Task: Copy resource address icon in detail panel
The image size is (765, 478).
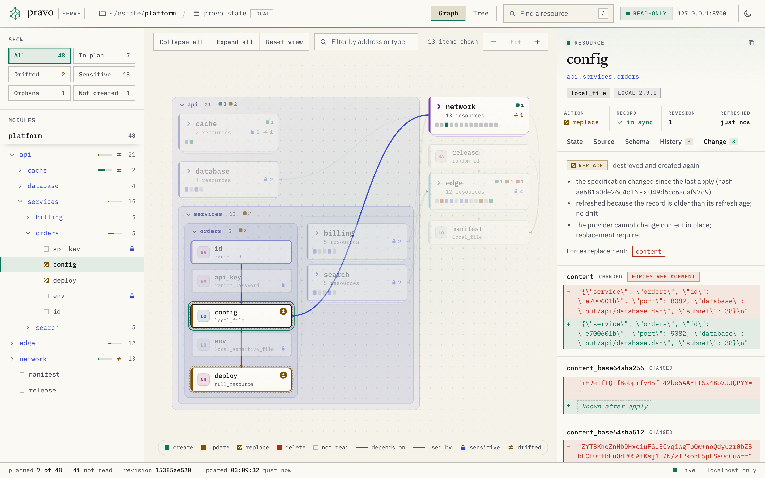Action: pos(751,43)
